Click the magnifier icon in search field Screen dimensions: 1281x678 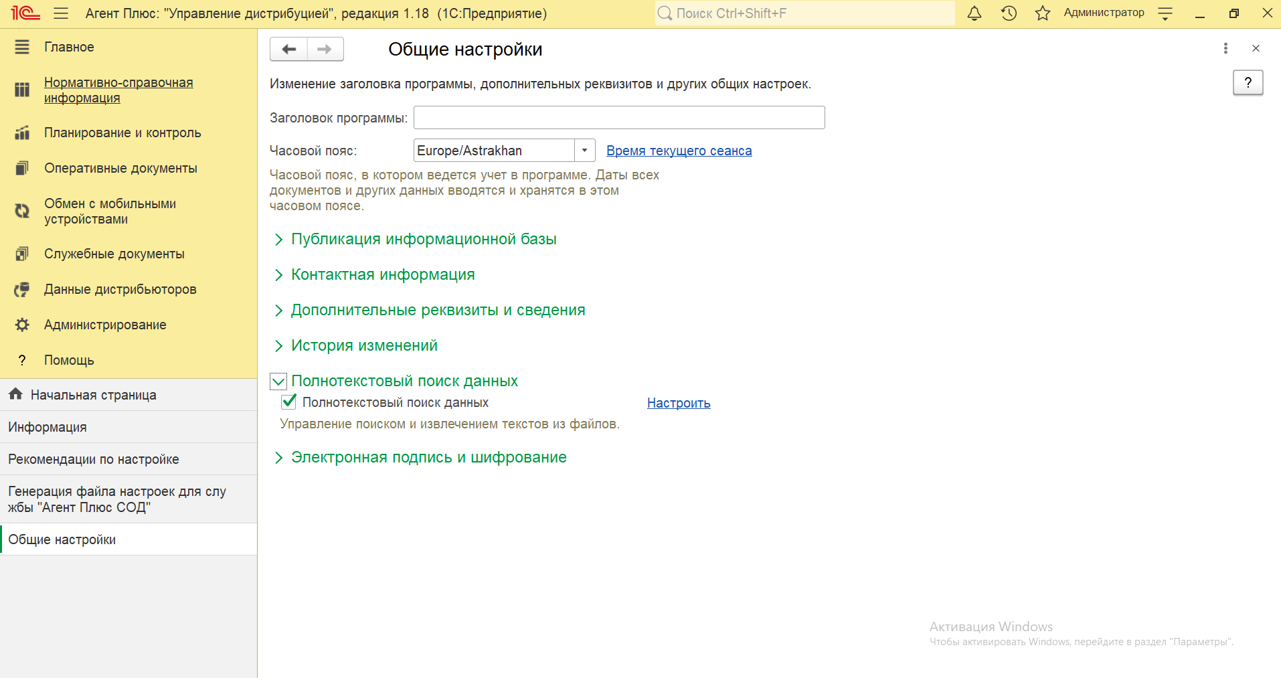click(665, 13)
